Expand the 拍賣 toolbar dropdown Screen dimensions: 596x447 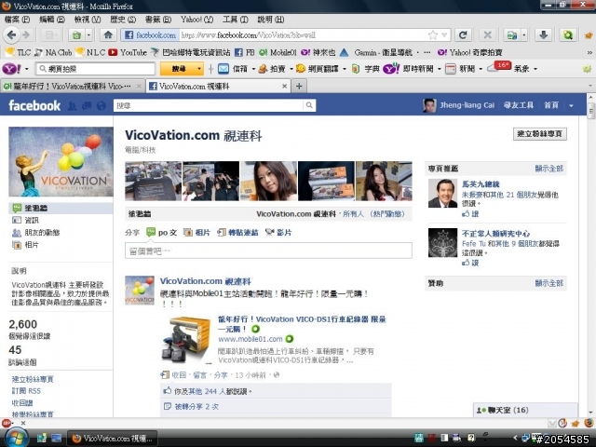pos(291,69)
